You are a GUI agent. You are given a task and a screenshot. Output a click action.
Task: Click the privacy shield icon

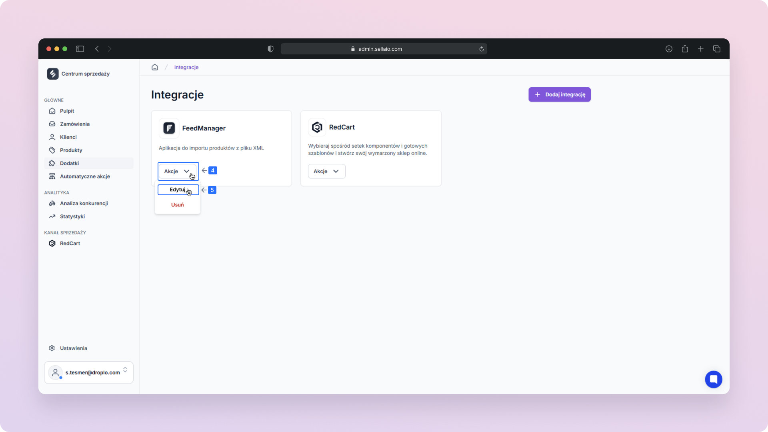coord(271,49)
